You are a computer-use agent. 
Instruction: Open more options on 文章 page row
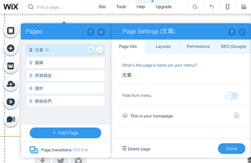pos(100,50)
